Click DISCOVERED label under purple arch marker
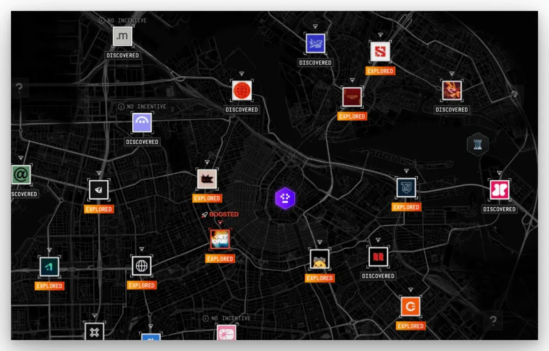Viewport: 549px width, 351px height. pyautogui.click(x=142, y=142)
